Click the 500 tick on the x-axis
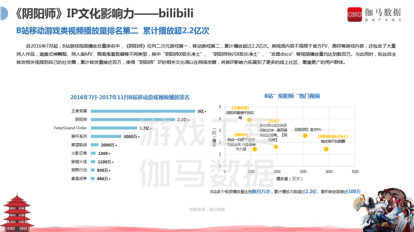This screenshot has width=414, height=232. click(355, 171)
